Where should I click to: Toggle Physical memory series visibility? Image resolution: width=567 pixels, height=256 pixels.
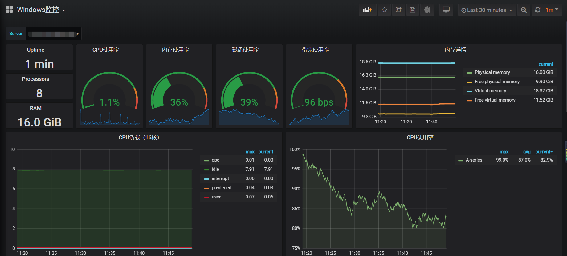click(x=492, y=72)
